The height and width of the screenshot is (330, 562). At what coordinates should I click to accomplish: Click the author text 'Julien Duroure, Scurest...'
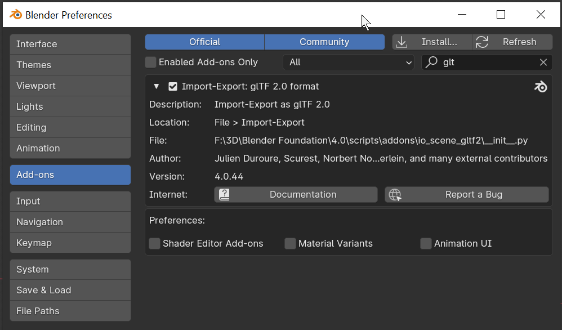pos(381,158)
